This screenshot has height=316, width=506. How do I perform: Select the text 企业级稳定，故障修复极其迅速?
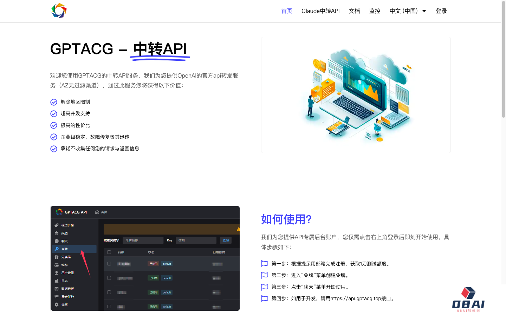click(95, 137)
